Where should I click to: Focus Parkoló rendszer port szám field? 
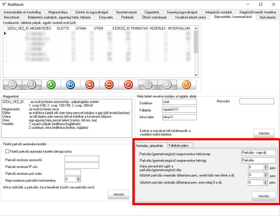pyautogui.click(x=73, y=173)
